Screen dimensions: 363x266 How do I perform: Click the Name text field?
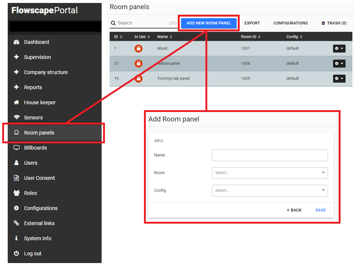click(270, 155)
